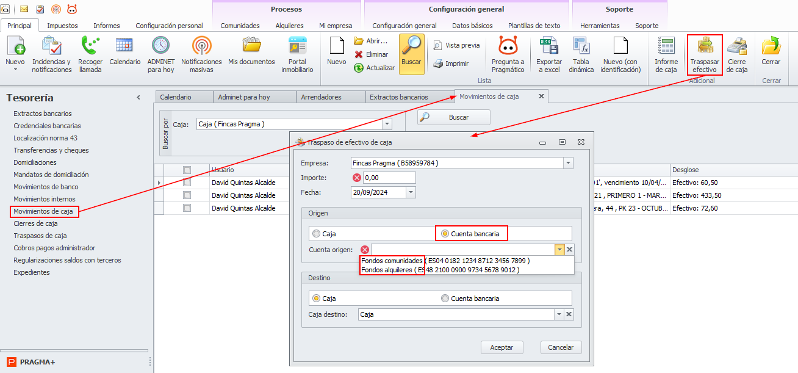Screen dimensions: 798x373
Task: Clear Cuenta origen with X button
Action: (569, 250)
